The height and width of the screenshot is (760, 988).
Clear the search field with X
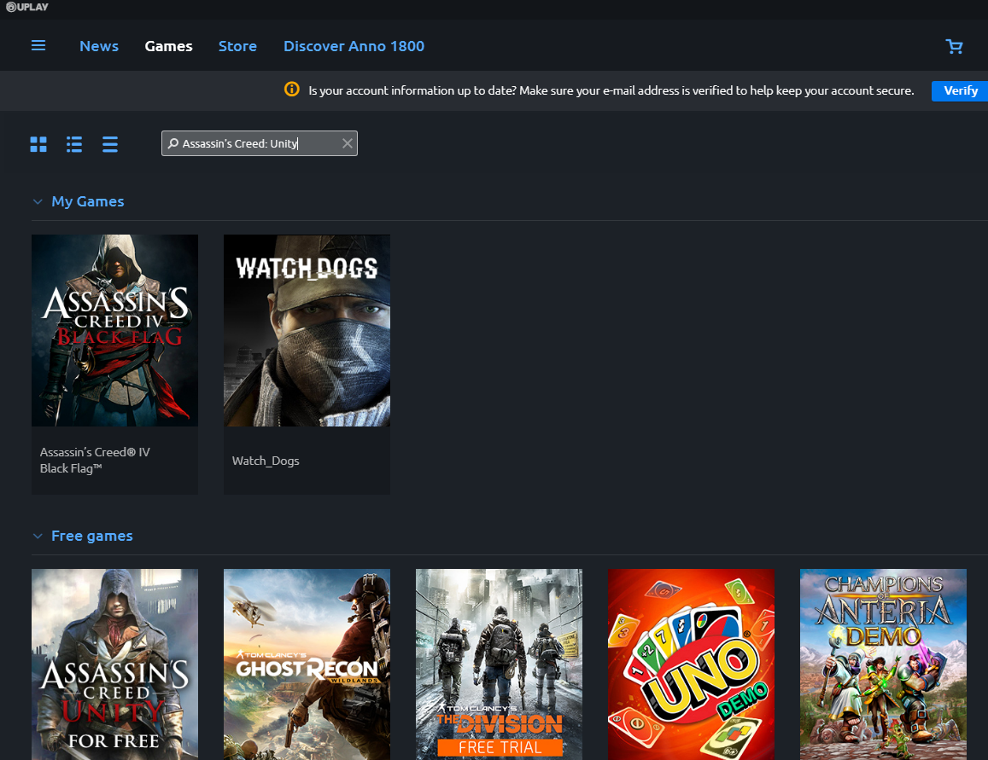[347, 143]
